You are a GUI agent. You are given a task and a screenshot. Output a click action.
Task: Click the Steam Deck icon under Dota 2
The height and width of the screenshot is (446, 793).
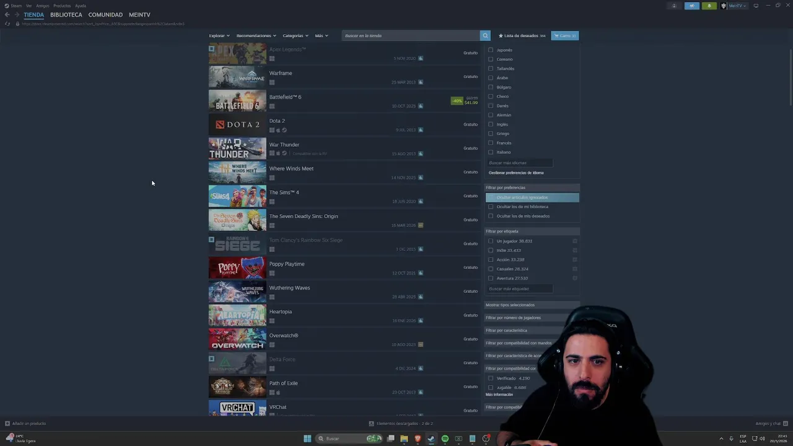(284, 130)
